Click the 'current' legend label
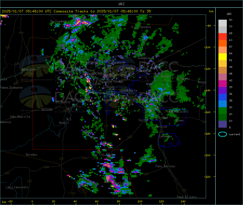Viewport: 243px width, 205px height. coord(234,134)
